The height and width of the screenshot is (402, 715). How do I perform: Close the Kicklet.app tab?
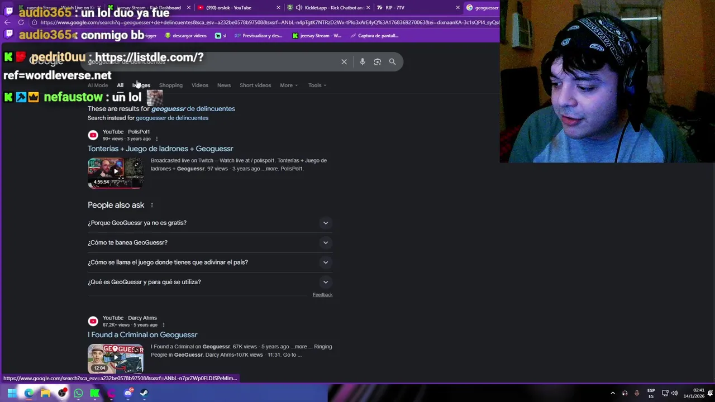368,8
